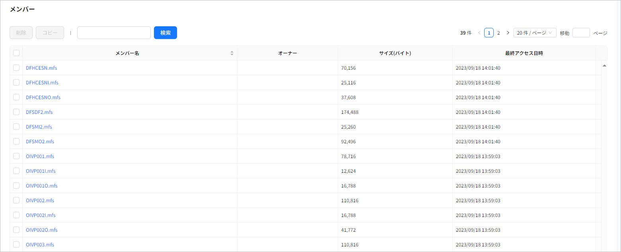Open the DFHCESN.mfs member link
The width and height of the screenshot is (621, 252).
41,68
